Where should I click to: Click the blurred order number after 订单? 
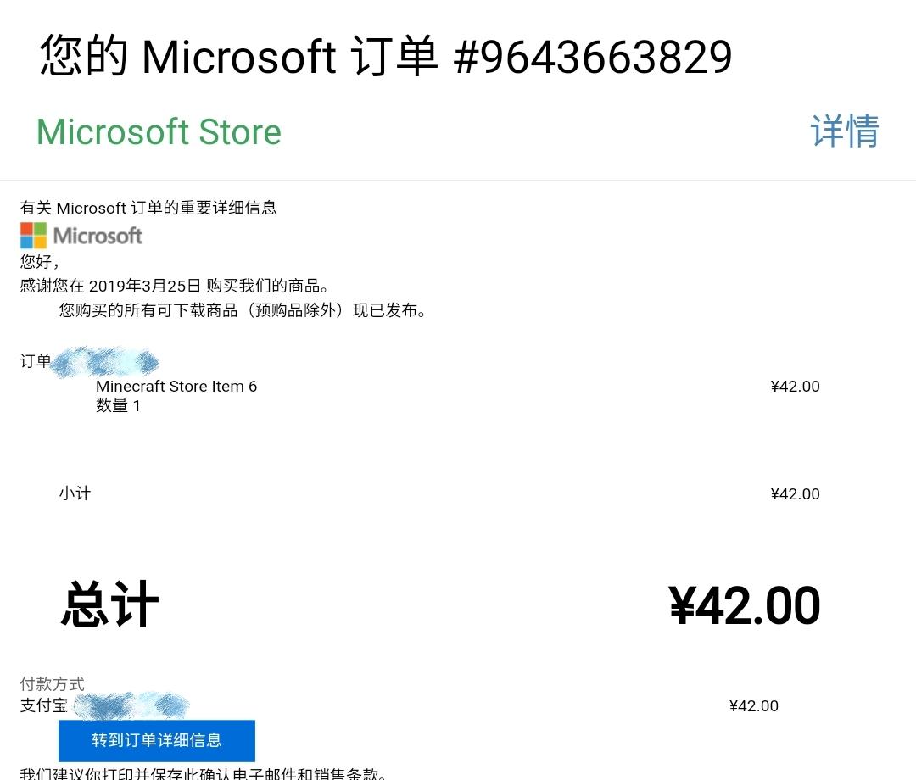(105, 361)
